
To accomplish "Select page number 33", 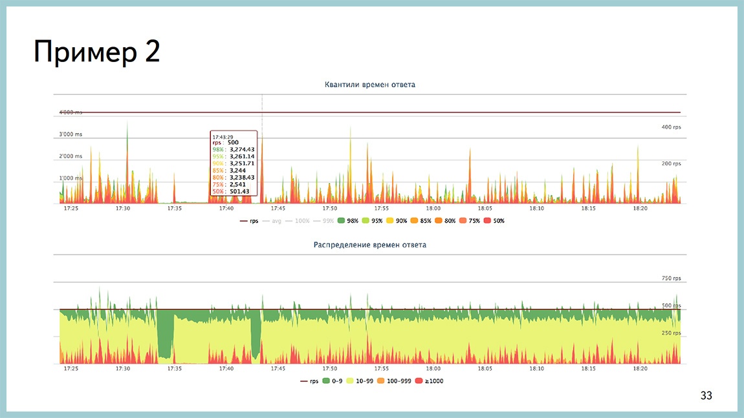I will click(706, 395).
